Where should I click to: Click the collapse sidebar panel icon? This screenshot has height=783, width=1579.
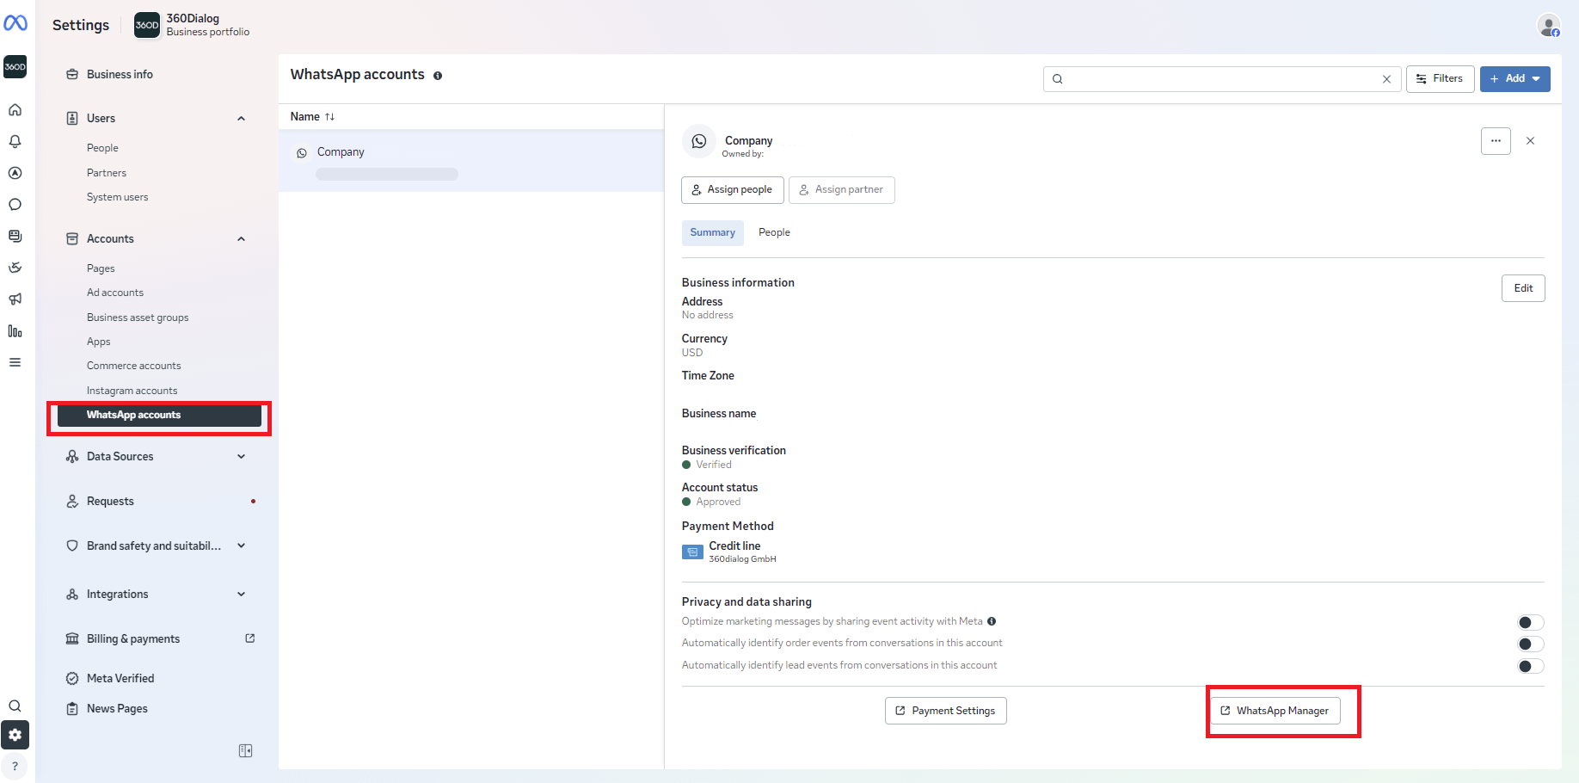[245, 751]
